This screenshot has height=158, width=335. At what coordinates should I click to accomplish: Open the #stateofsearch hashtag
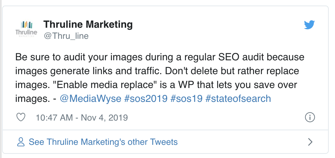click(x=238, y=99)
